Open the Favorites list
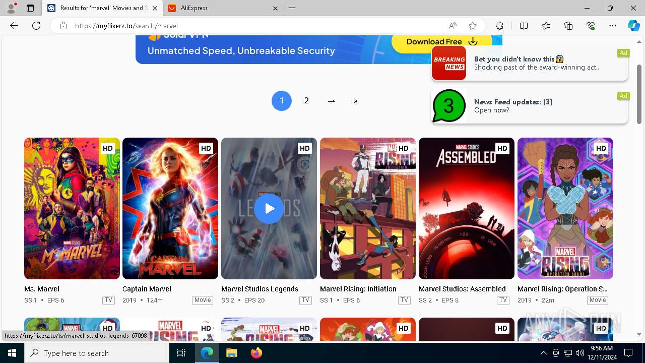Screen dimensions: 645x363 pos(546,26)
